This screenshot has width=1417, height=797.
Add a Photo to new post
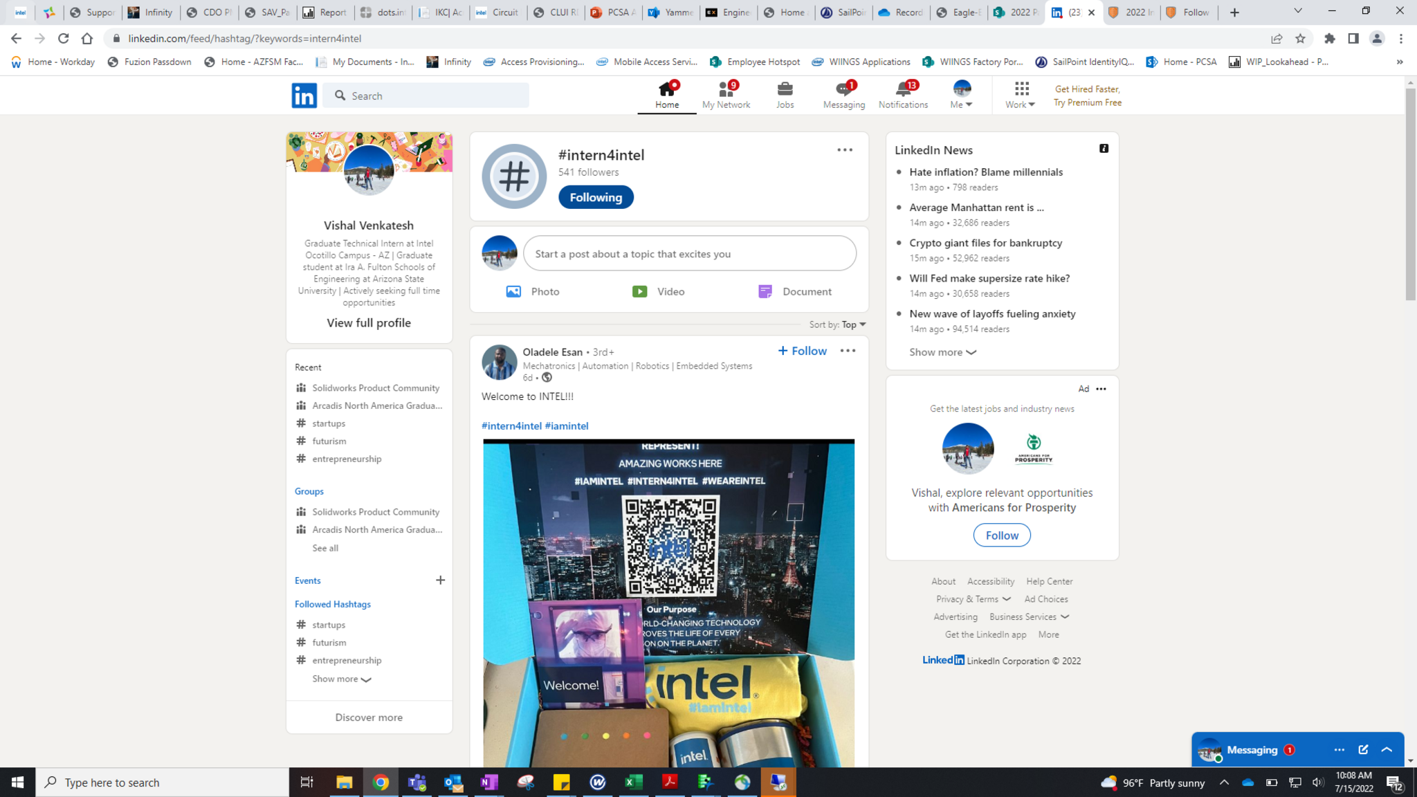[533, 291]
